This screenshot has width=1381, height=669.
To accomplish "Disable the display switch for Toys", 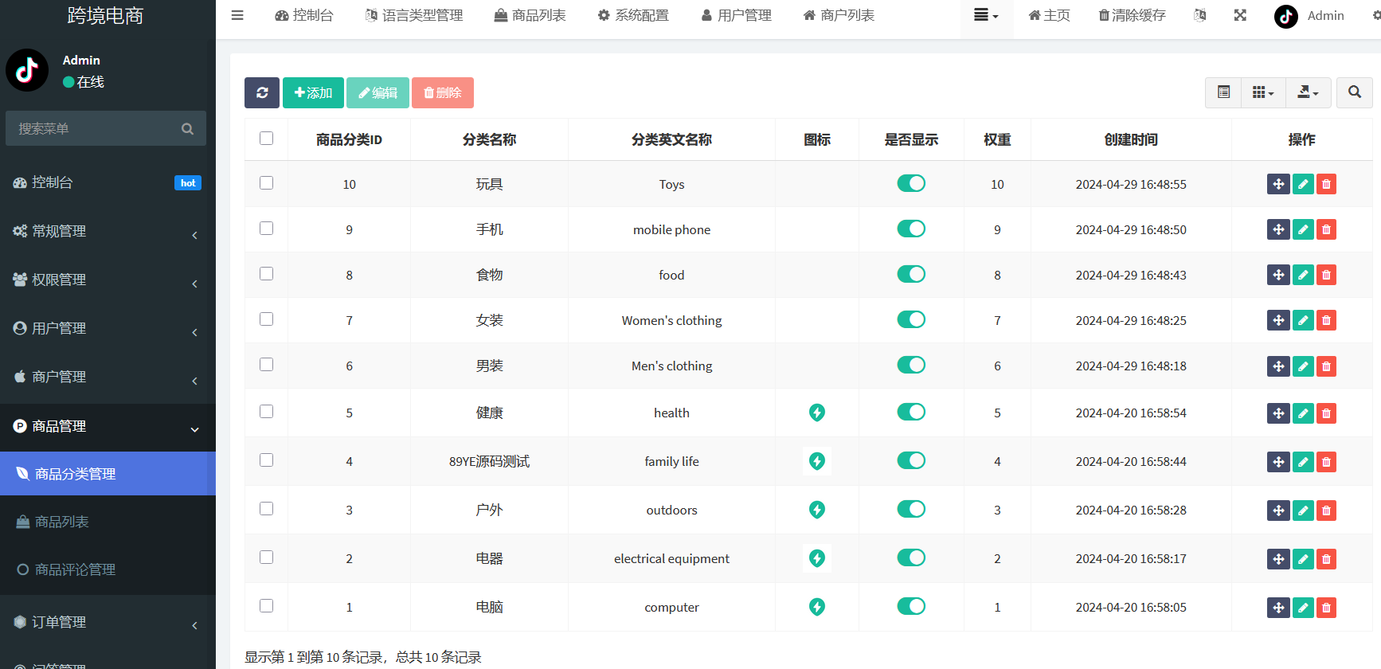I will click(x=911, y=183).
